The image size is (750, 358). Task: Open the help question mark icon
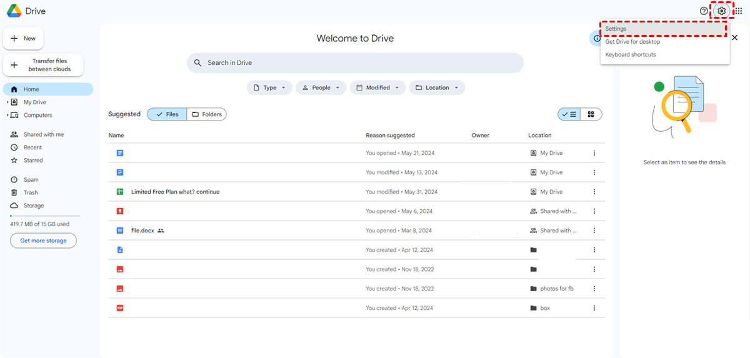pyautogui.click(x=704, y=11)
